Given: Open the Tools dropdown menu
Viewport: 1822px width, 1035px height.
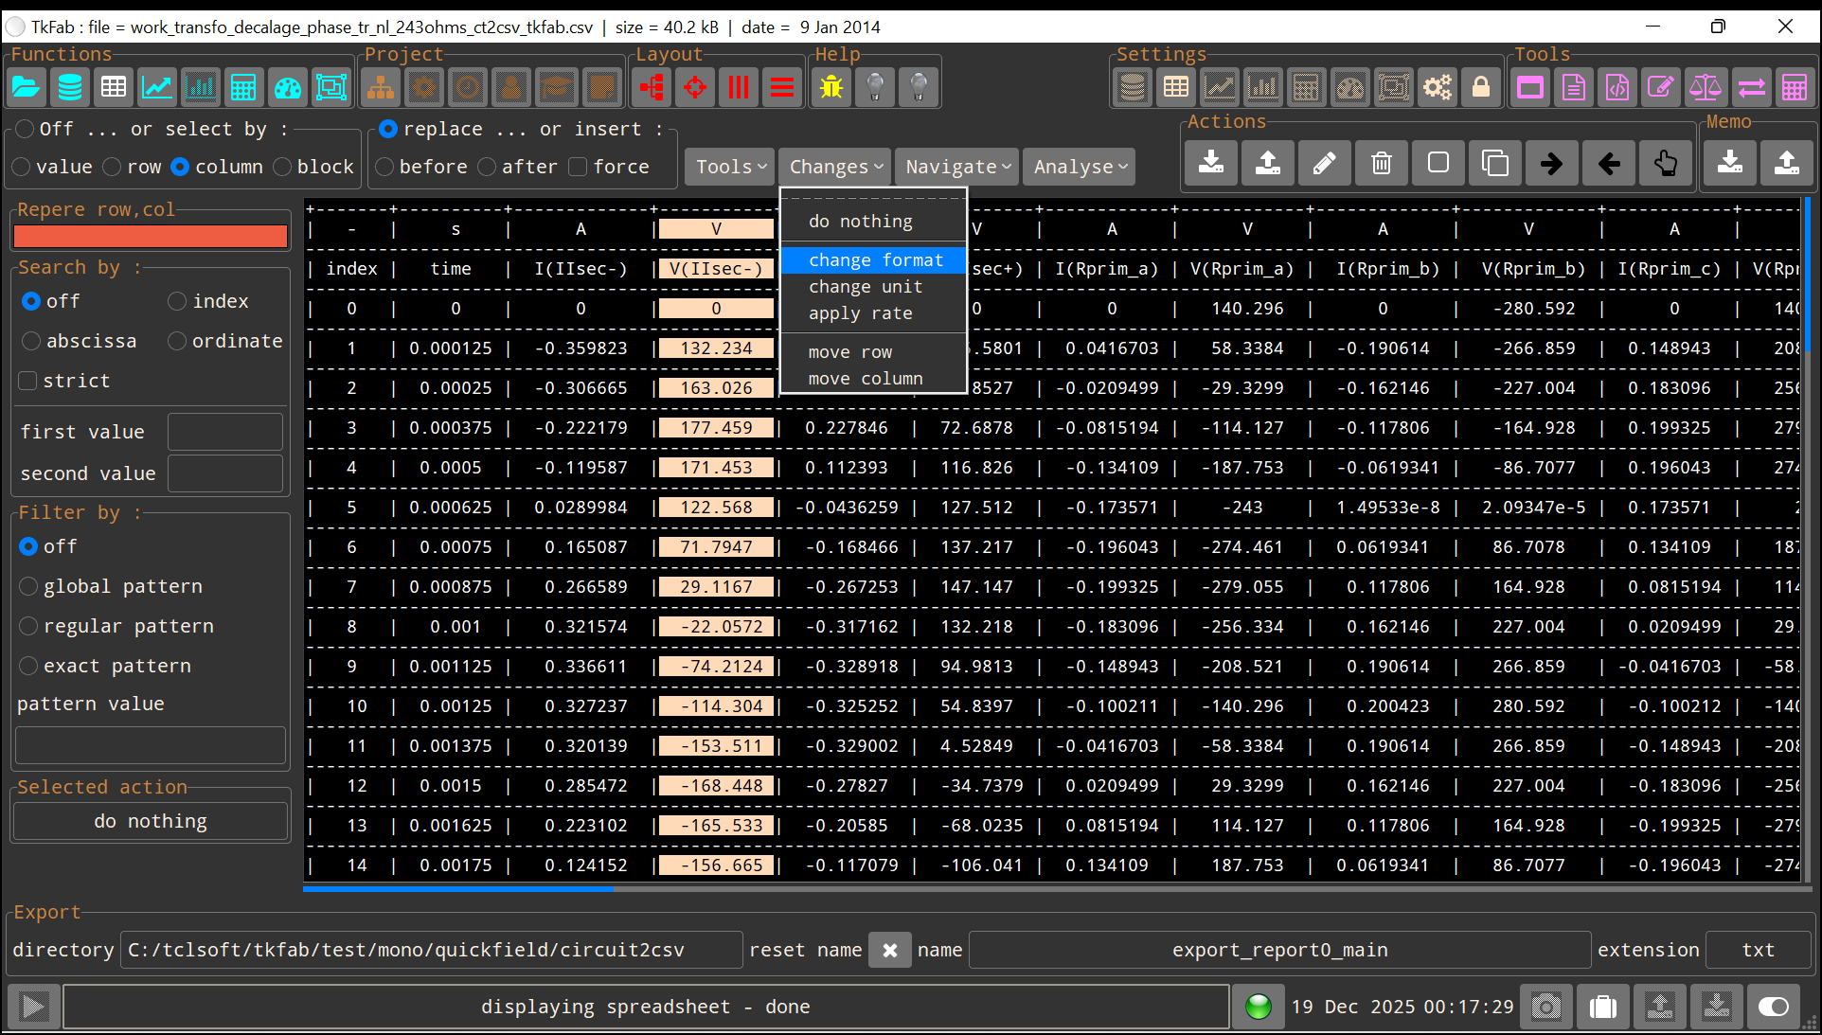Looking at the screenshot, I should (x=729, y=167).
